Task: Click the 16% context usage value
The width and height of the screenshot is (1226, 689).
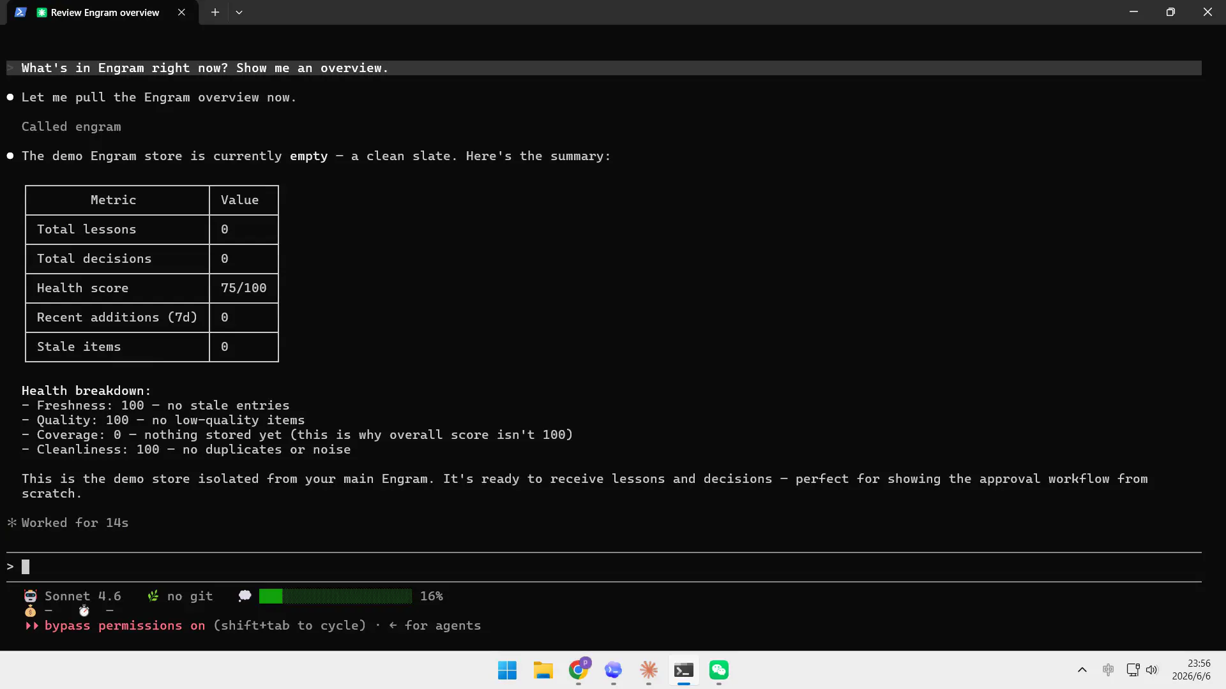Action: 432,596
